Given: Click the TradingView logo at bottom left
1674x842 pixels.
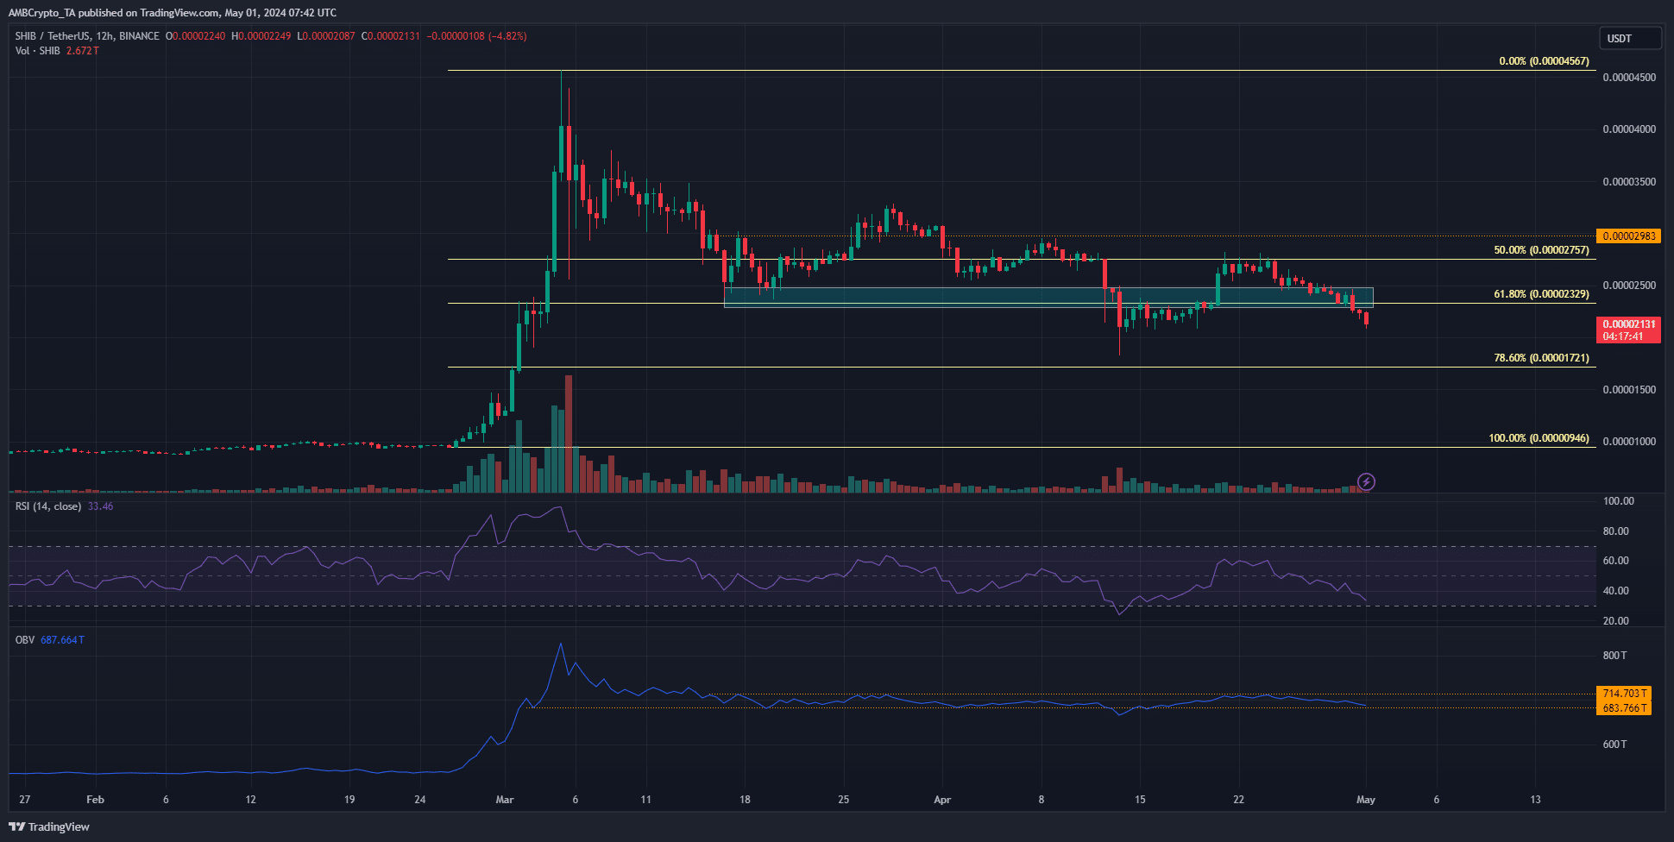Looking at the screenshot, I should point(49,826).
